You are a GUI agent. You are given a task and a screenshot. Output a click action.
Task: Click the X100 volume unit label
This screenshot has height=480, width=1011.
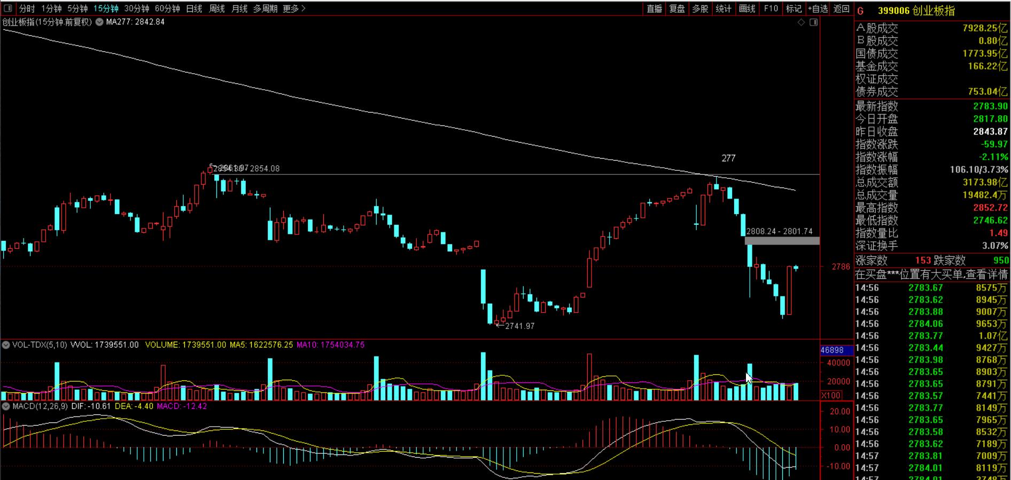[x=830, y=396]
